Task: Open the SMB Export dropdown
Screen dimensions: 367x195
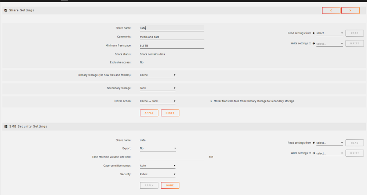Action: pos(157,148)
